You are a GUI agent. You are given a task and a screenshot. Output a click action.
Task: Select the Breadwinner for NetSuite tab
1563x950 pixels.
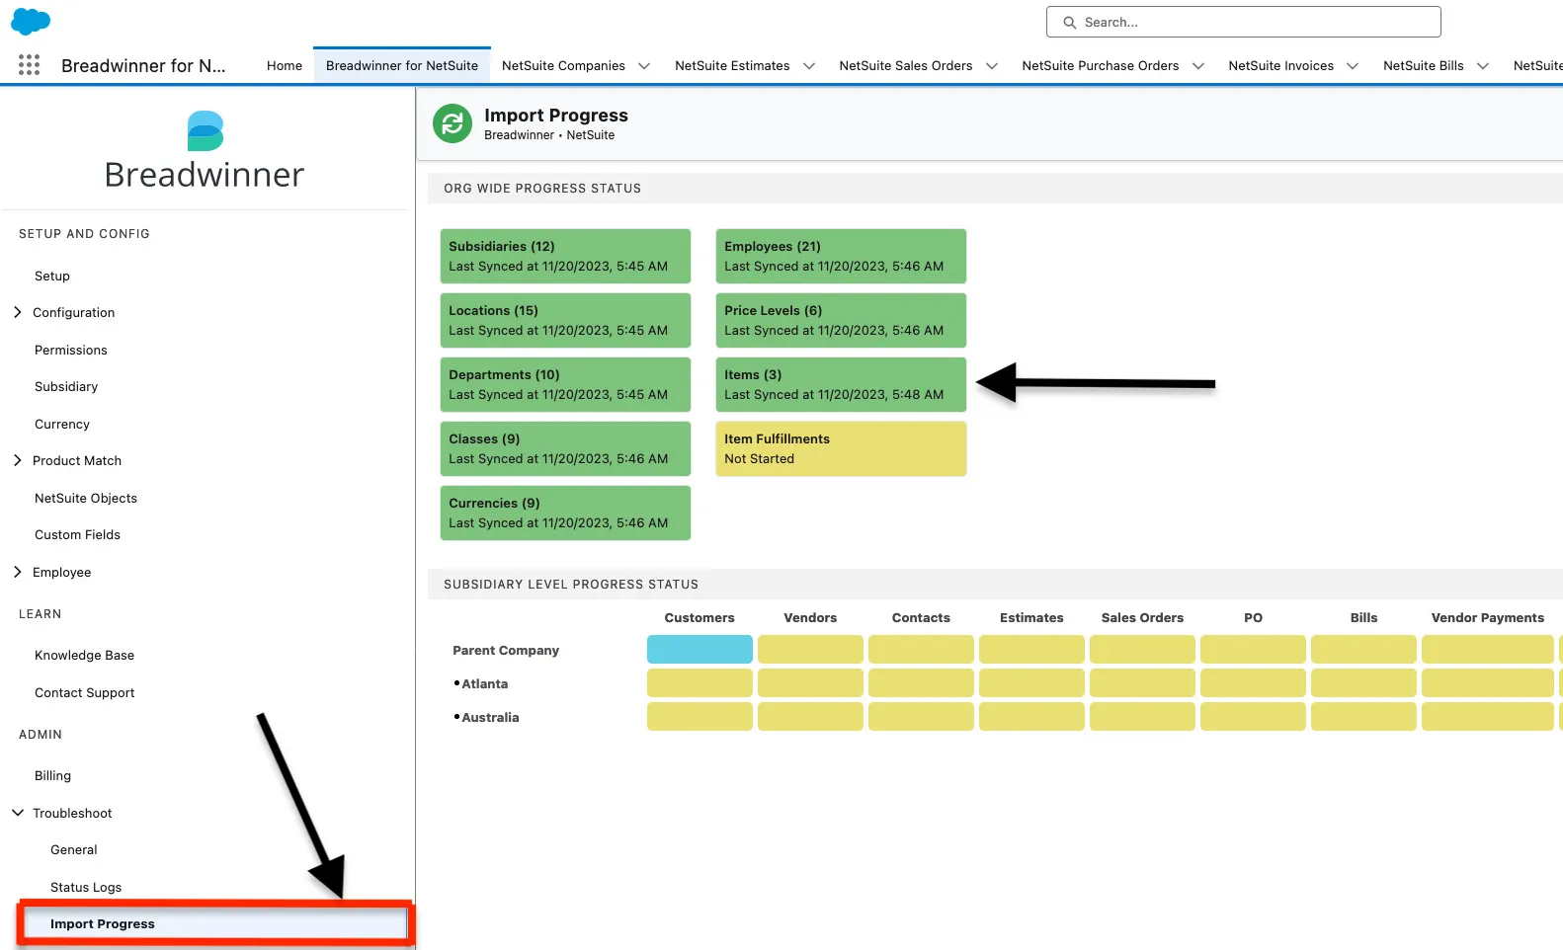pos(402,65)
